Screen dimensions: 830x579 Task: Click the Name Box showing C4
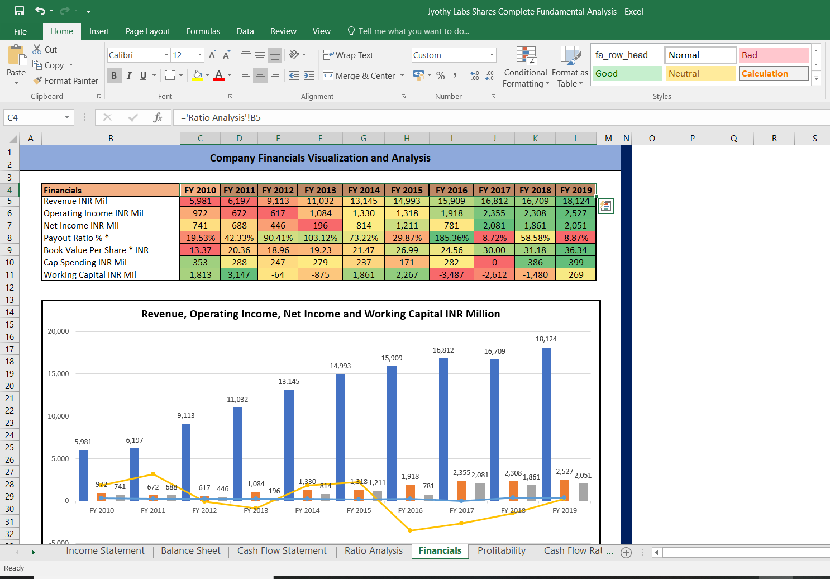pyautogui.click(x=38, y=117)
